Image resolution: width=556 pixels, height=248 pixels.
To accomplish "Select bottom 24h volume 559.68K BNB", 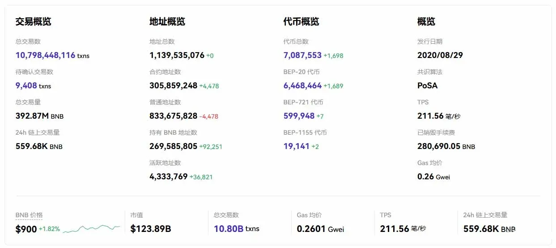I will (x=489, y=229).
